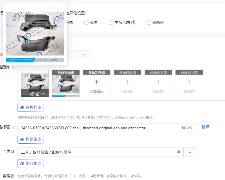Click the product title input field

pyautogui.click(x=108, y=128)
